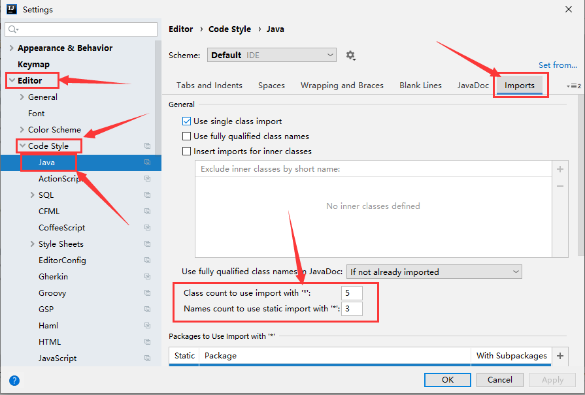
Task: Click Code Style in the breadcrumb
Action: [x=229, y=29]
